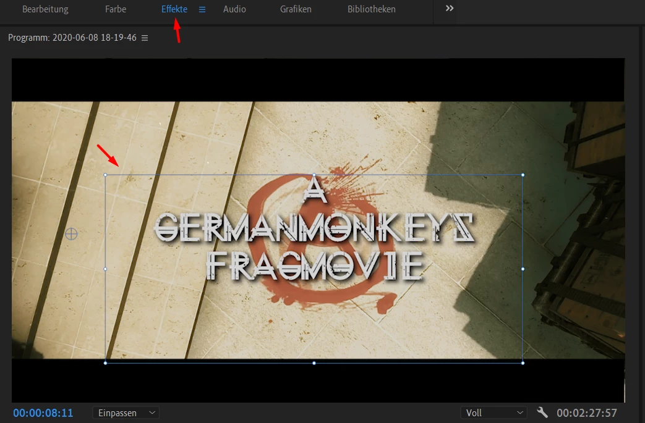The width and height of the screenshot is (645, 423).
Task: Select the Effekte workspace tab
Action: (174, 9)
